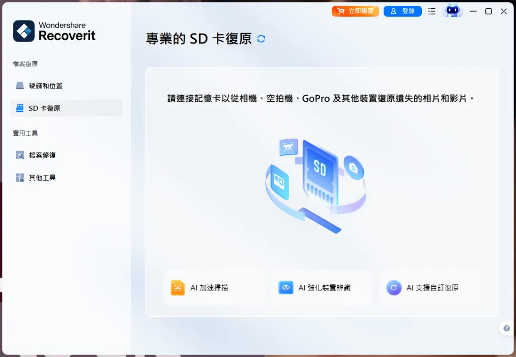Open 檔案修復 tool in sidebar
Image resolution: width=516 pixels, height=357 pixels.
tap(67, 155)
